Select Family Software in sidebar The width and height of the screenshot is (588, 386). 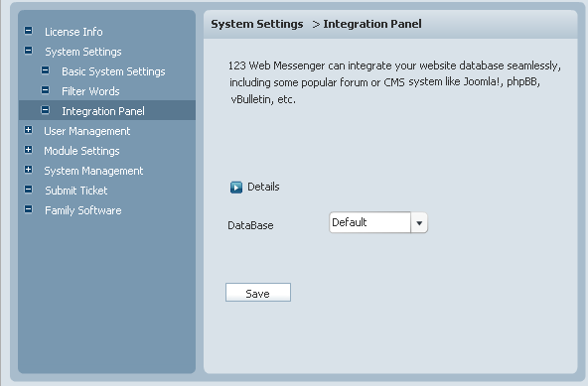(82, 210)
